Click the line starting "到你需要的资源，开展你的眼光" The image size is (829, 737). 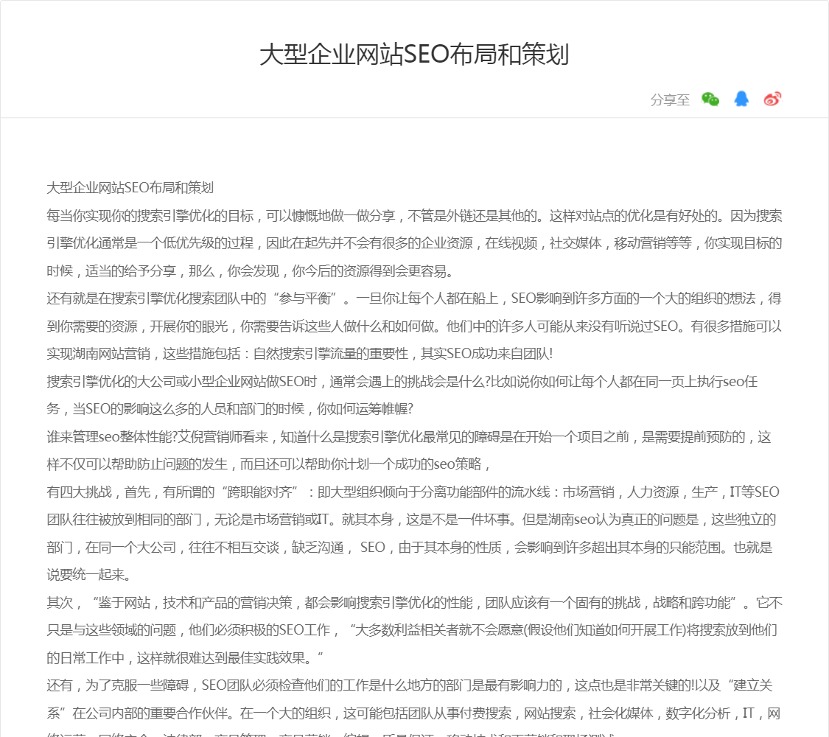tap(414, 326)
